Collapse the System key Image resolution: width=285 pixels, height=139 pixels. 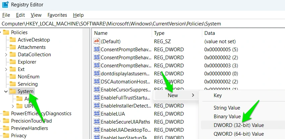[6, 91]
